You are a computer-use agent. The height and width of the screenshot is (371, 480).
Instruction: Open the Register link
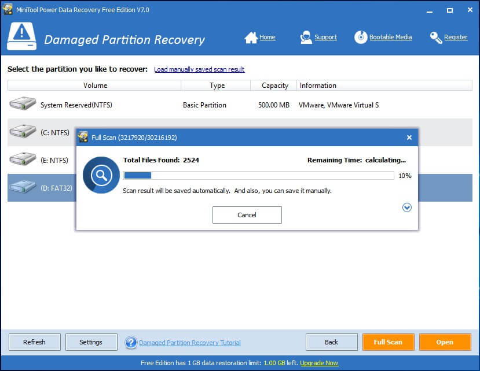[x=456, y=38]
